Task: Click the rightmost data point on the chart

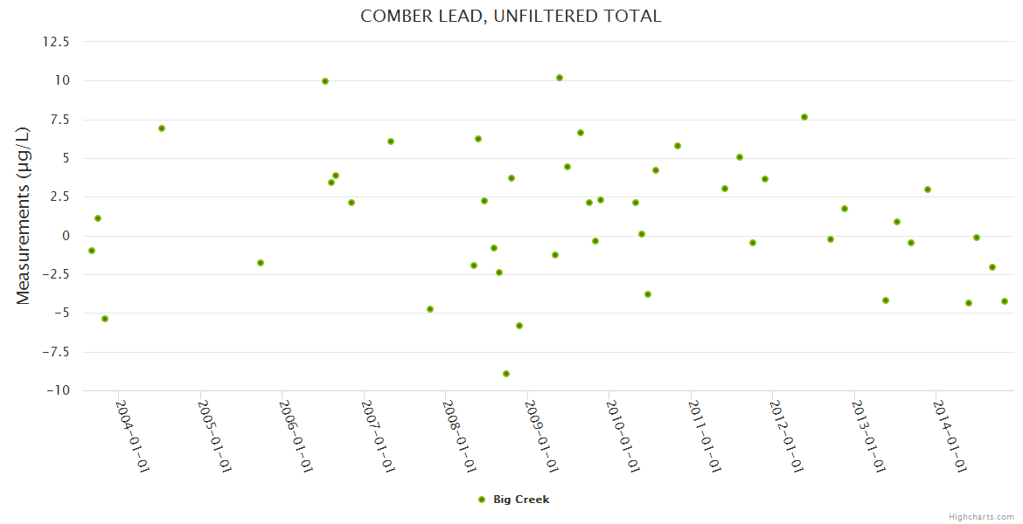Action: pos(1005,301)
